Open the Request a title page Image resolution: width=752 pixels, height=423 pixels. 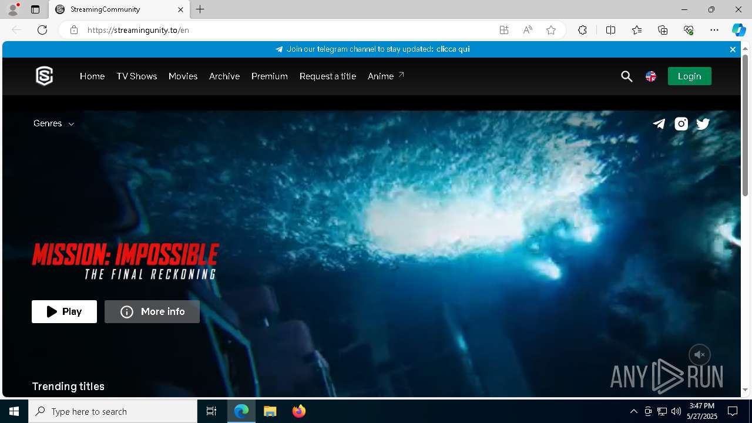(x=328, y=76)
